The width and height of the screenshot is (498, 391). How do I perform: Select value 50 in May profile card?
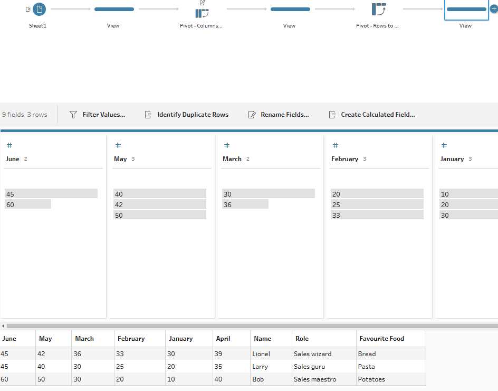[x=159, y=215]
